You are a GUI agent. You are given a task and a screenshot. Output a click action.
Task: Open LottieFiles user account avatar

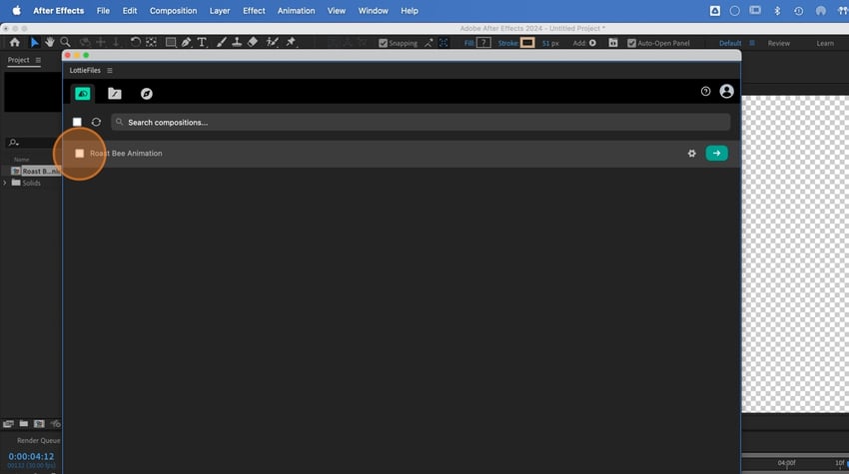(x=726, y=92)
